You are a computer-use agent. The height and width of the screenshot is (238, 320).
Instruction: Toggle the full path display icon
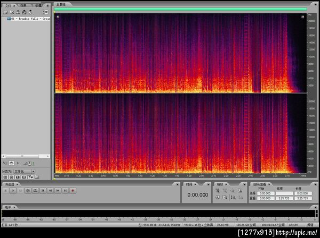(x=37, y=177)
